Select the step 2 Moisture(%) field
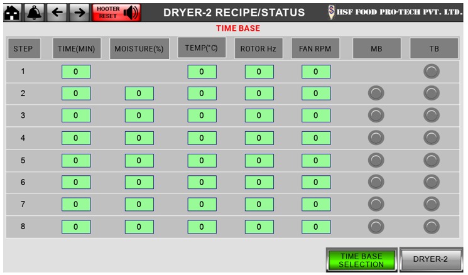 click(x=139, y=94)
